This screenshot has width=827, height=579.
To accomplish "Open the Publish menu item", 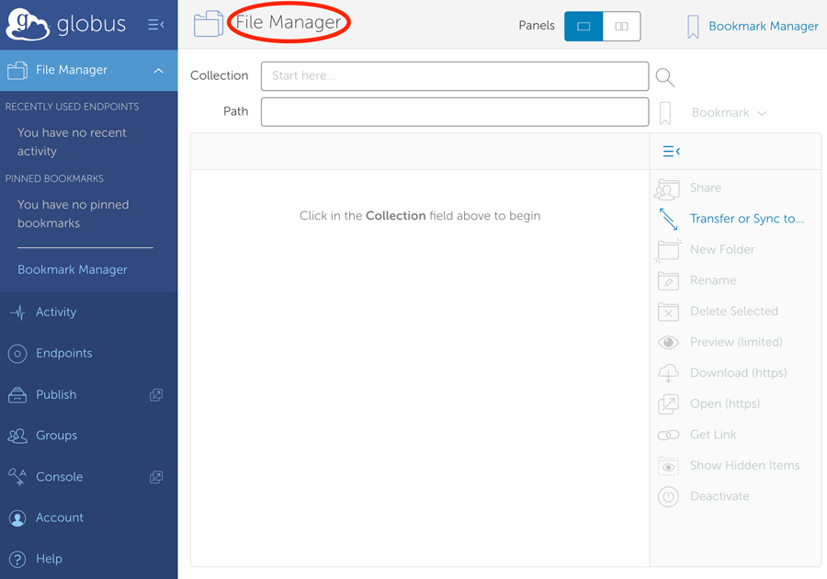I will 56,394.
